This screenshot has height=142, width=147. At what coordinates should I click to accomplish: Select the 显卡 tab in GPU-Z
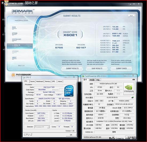(85, 80)
